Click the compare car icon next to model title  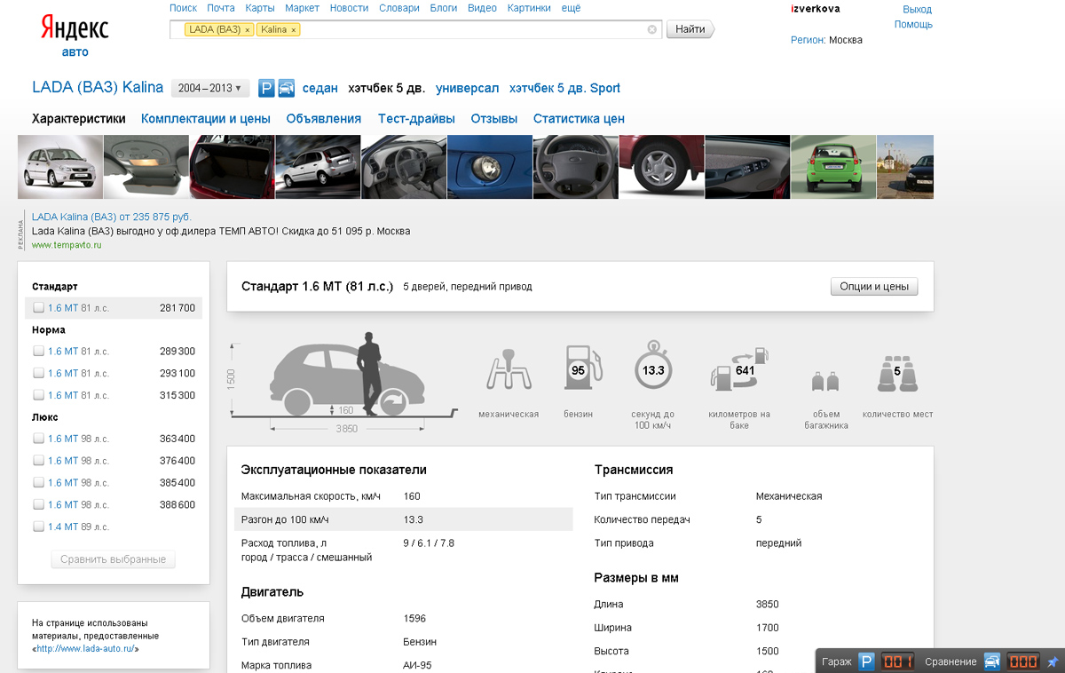click(287, 89)
